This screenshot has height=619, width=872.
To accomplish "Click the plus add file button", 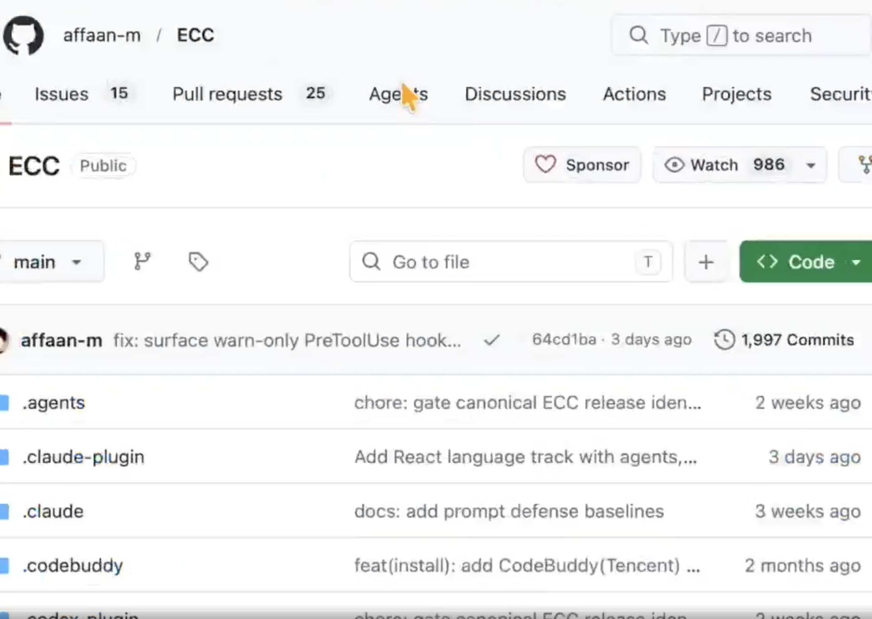I will pyautogui.click(x=706, y=262).
